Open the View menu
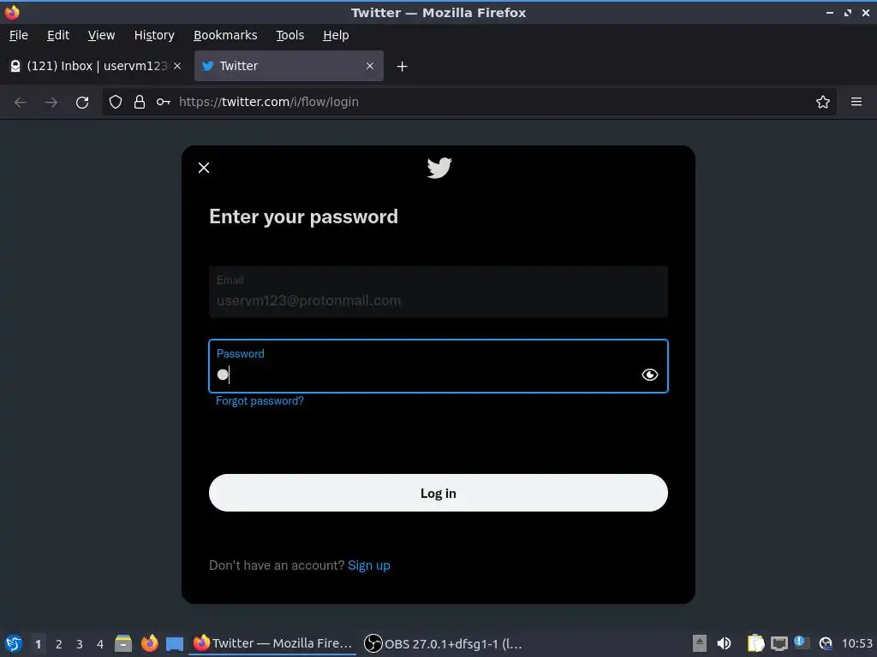Screen dimensions: 877x657 (x=101, y=35)
